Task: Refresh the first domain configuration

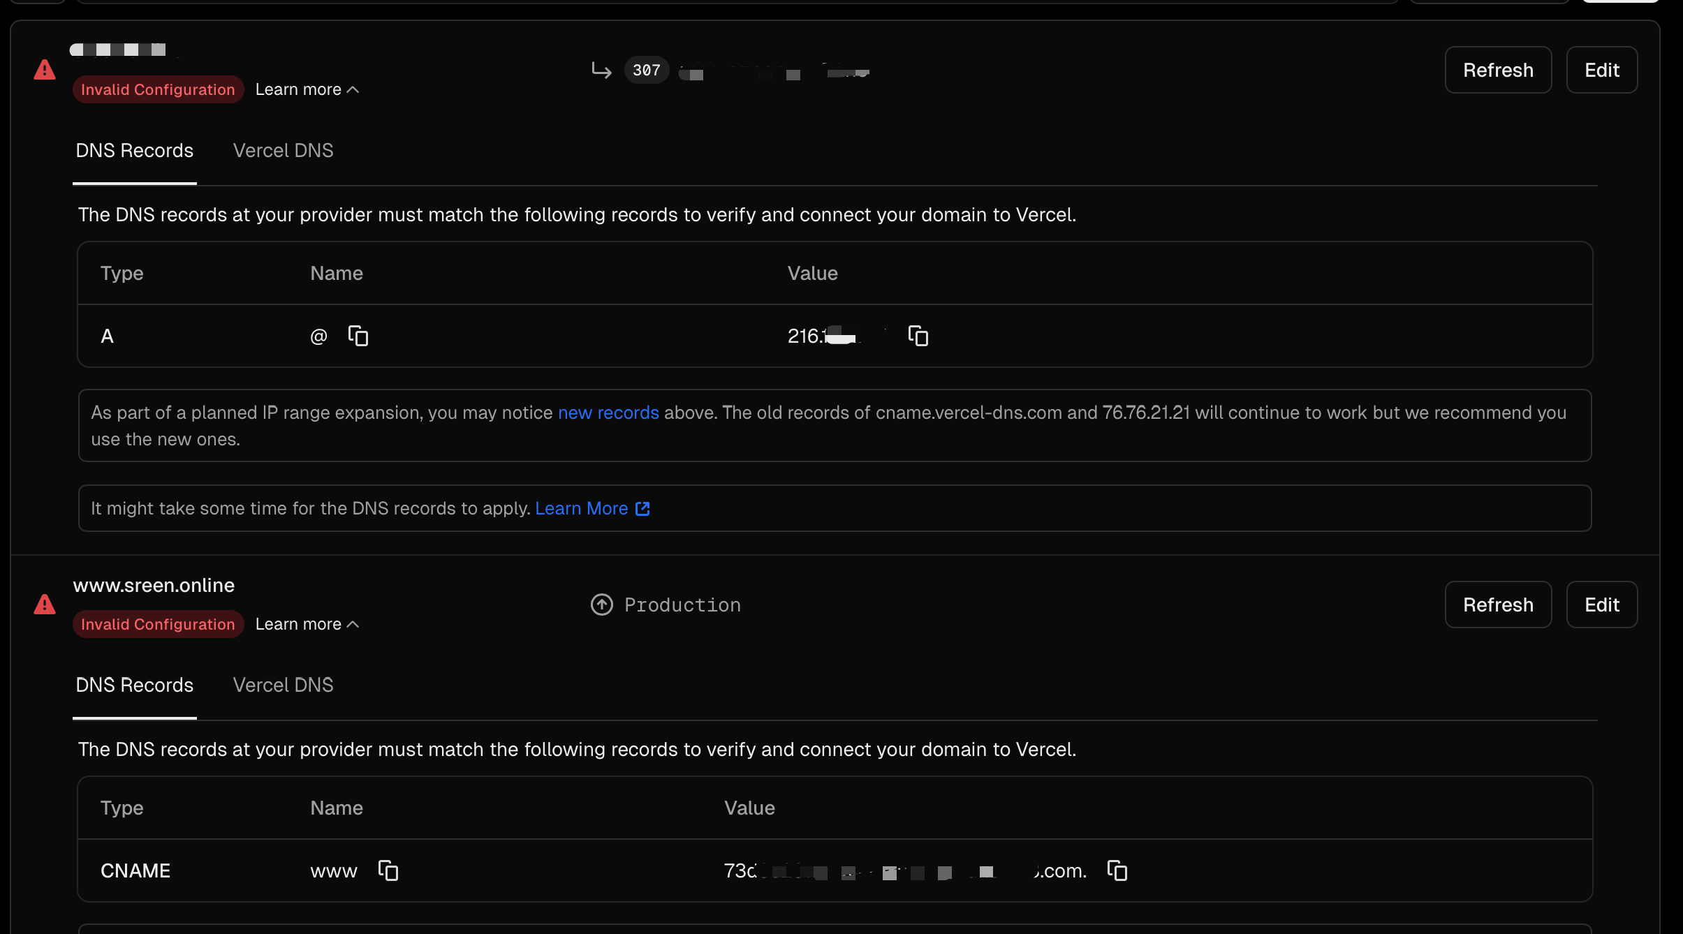Action: pyautogui.click(x=1498, y=70)
